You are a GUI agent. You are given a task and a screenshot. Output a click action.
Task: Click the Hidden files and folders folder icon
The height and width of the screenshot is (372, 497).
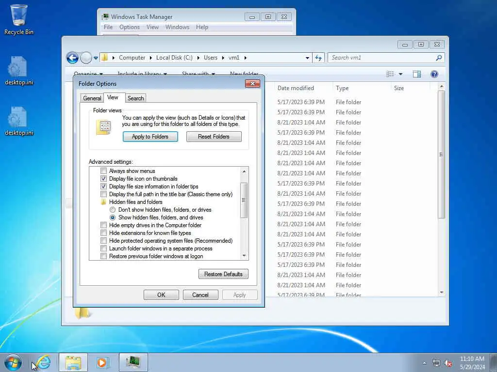[103, 202]
